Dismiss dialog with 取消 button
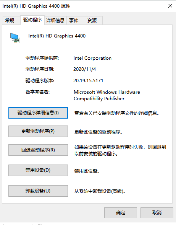Viewport: 176px width, 225px height. point(157,213)
